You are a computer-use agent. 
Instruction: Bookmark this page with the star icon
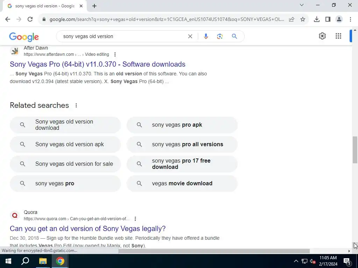point(303,20)
